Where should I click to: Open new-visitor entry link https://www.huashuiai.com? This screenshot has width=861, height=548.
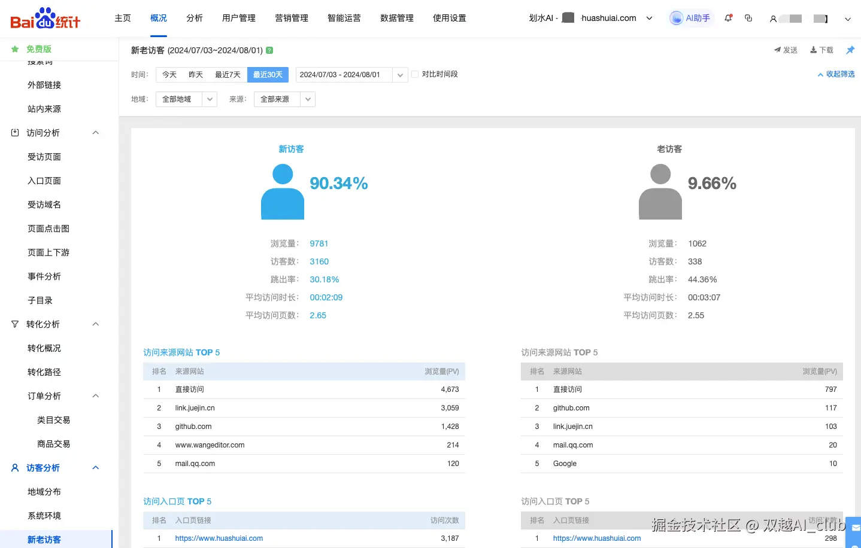[219, 538]
